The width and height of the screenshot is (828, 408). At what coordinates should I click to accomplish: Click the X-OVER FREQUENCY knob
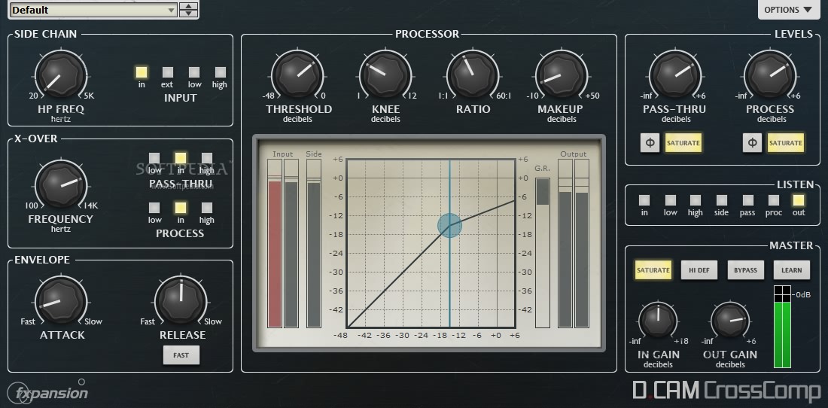(61, 184)
